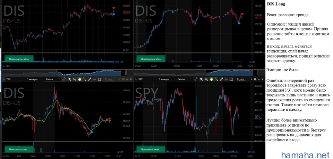This screenshot has width=333, height=159.
Task: Click the '21 Jan' date label in top-left chart
Action: point(6,66)
